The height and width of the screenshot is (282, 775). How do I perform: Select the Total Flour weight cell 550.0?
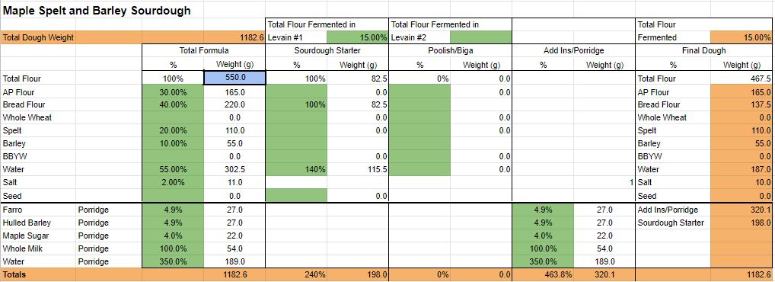(x=234, y=79)
